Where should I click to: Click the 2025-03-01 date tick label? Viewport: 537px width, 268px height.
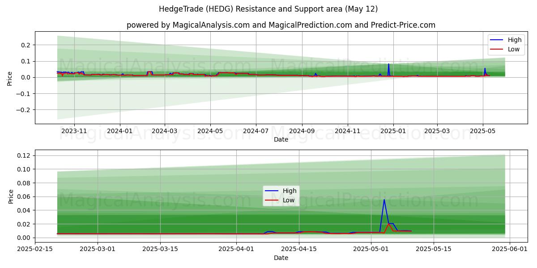tap(98, 249)
